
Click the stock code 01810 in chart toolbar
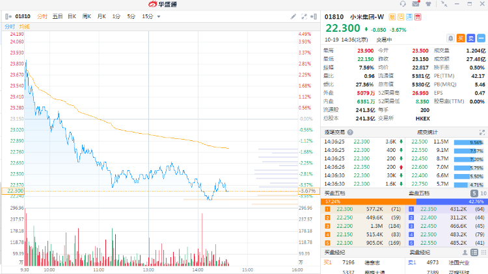[x=23, y=16]
